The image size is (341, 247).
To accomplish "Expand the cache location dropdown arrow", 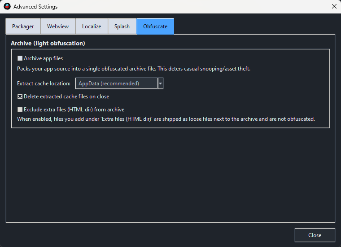I will click(161, 84).
